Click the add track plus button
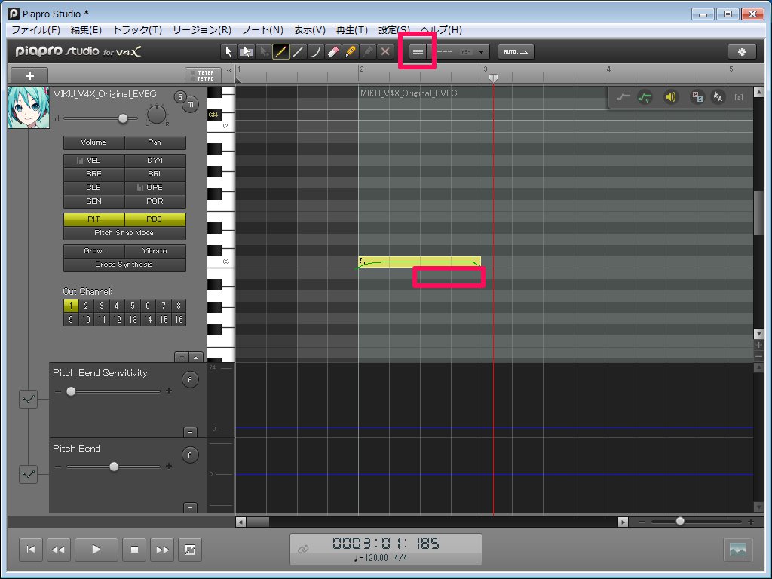 coord(28,75)
